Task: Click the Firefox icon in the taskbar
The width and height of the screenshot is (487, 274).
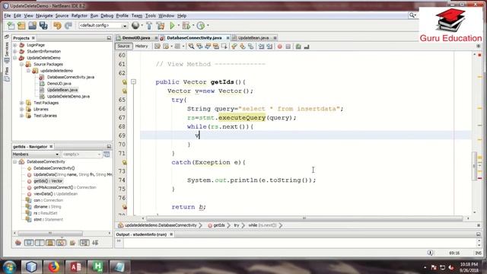Action: (x=53, y=266)
